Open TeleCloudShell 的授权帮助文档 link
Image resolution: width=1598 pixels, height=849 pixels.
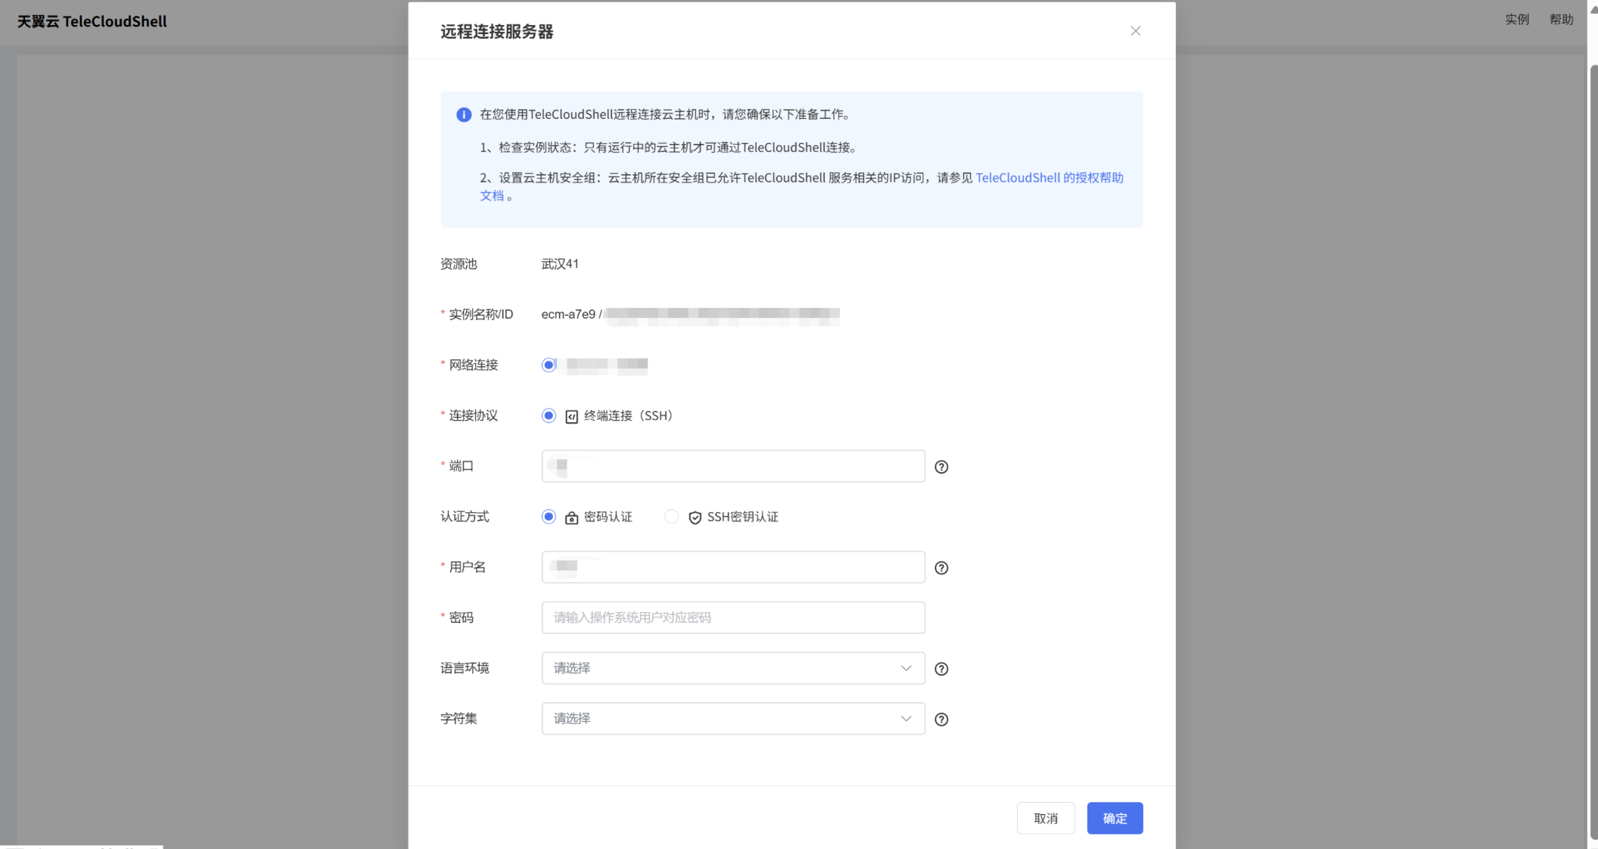tap(1049, 178)
